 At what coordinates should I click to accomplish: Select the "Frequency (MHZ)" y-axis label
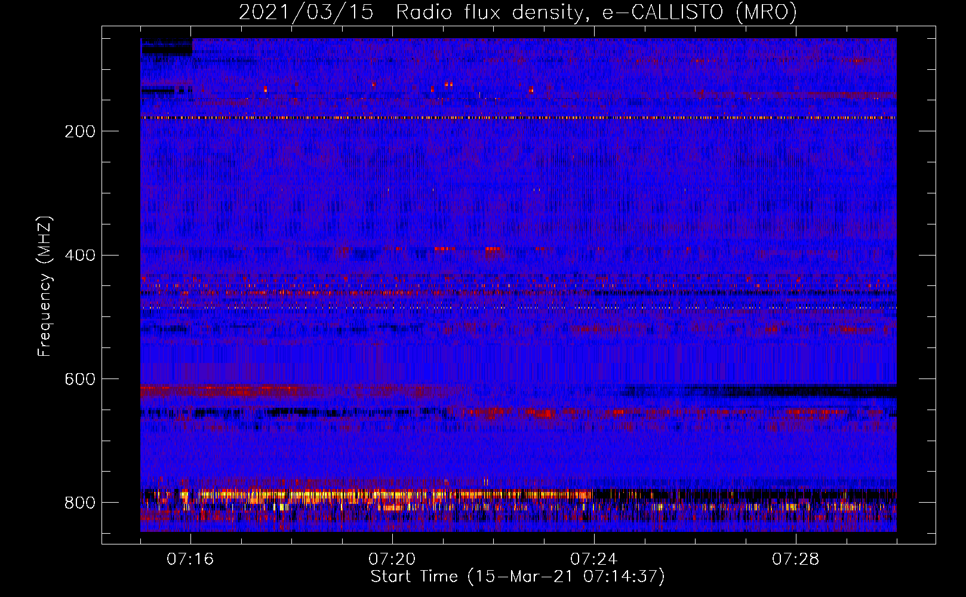pyautogui.click(x=45, y=287)
